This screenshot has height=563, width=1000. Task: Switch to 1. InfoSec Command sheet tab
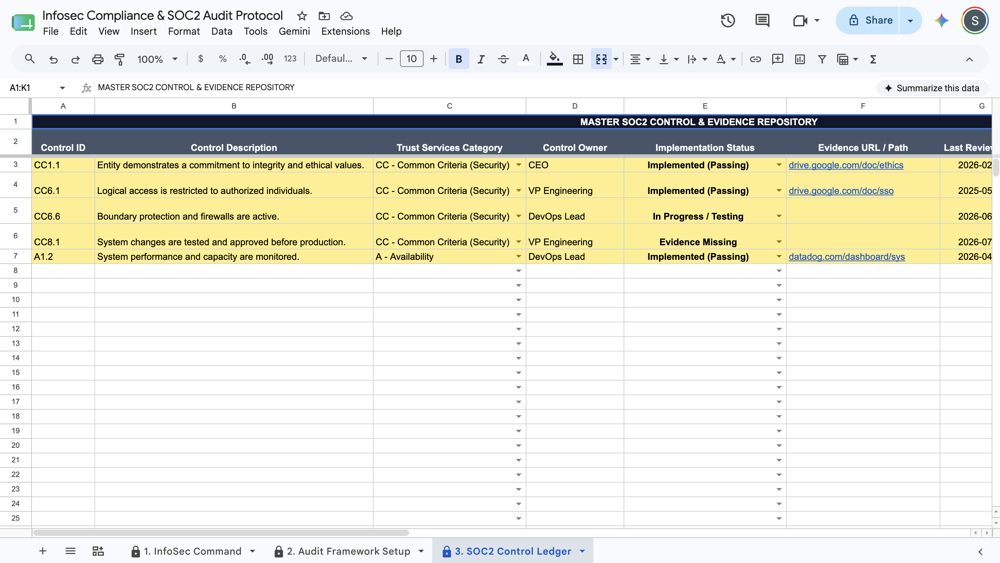pos(193,551)
